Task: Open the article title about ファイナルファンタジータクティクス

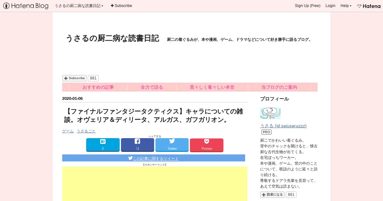Action: (154, 116)
